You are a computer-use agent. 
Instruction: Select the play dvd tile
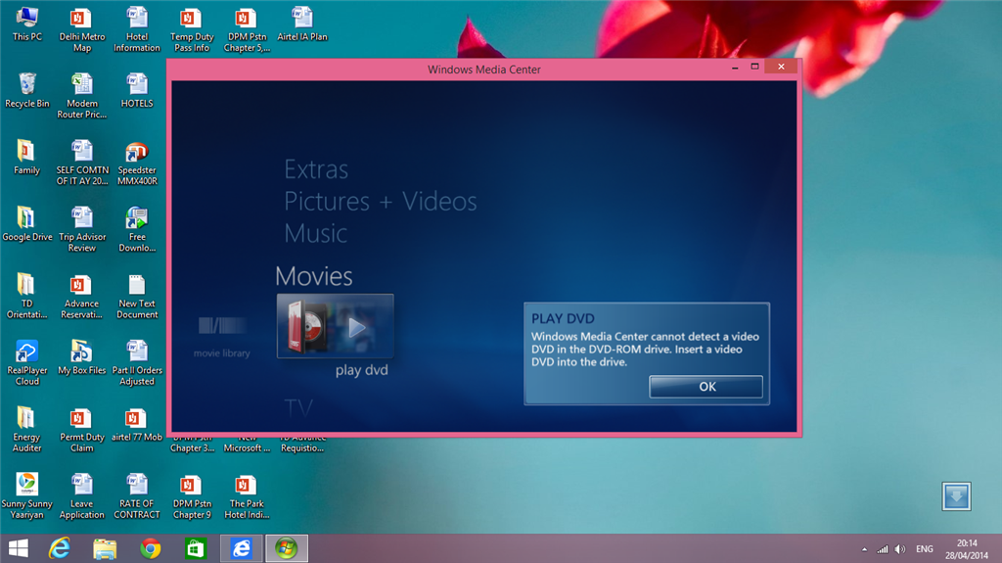(335, 326)
